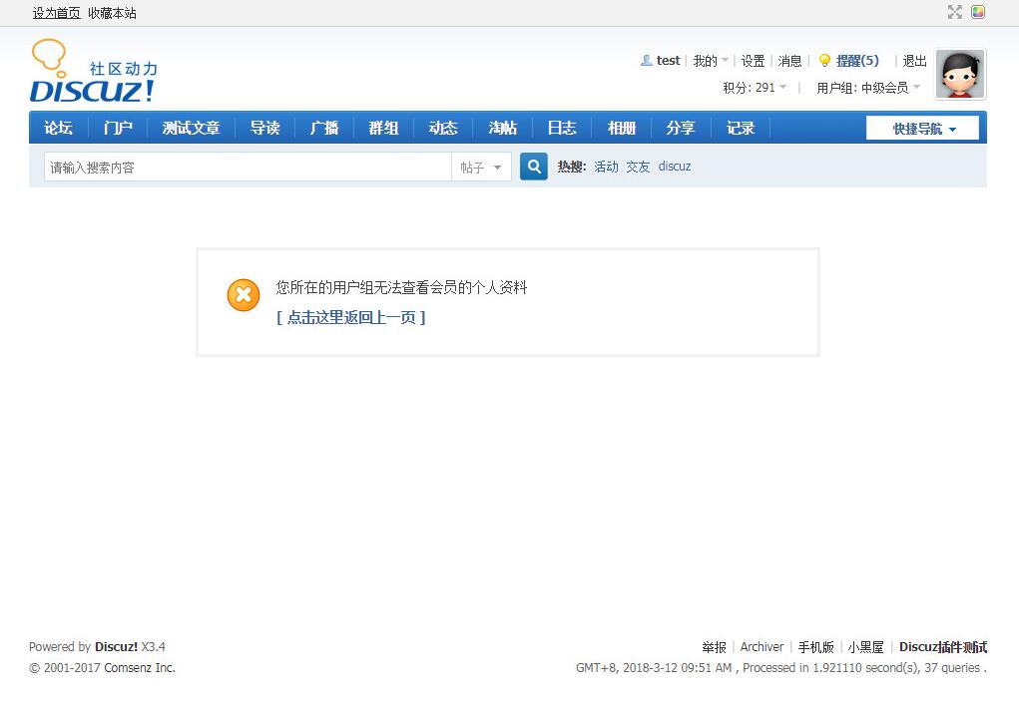Click the hot search 交友 link
This screenshot has height=701, width=1019.
[638, 167]
